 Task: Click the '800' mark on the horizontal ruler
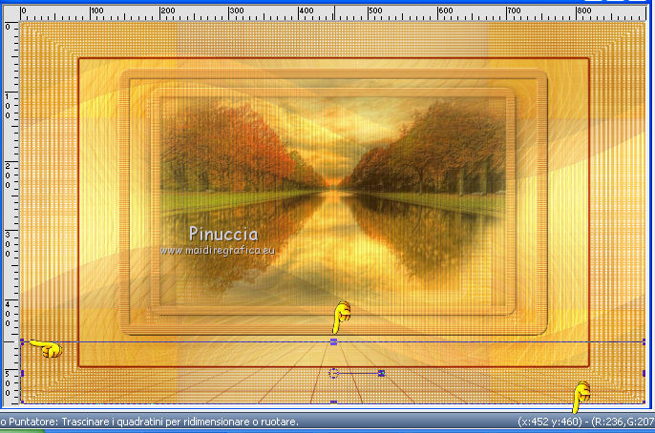pyautogui.click(x=584, y=10)
